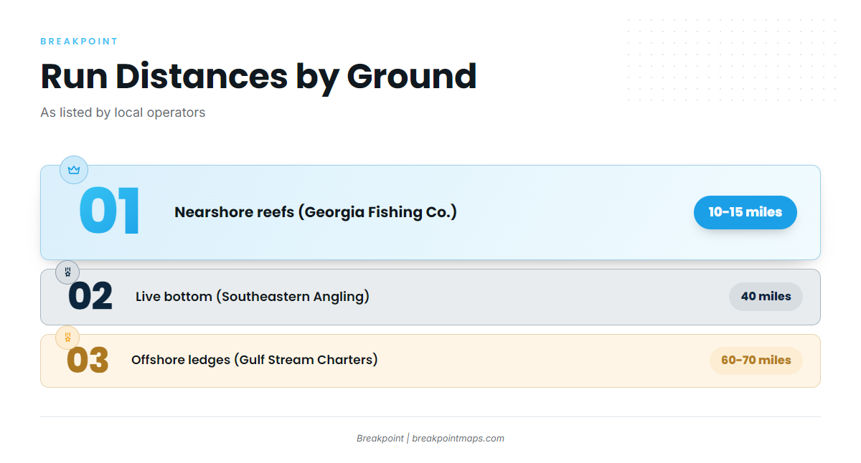Click the medal icon on the Offshore ledges card
This screenshot has width=861, height=463.
tap(67, 338)
